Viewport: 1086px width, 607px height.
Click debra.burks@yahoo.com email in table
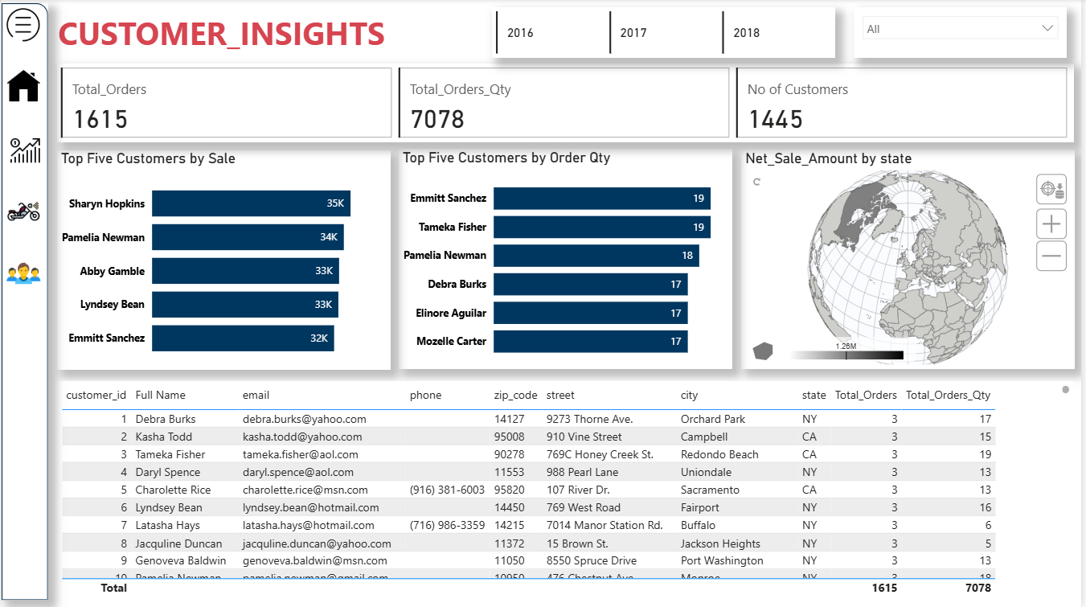point(304,419)
